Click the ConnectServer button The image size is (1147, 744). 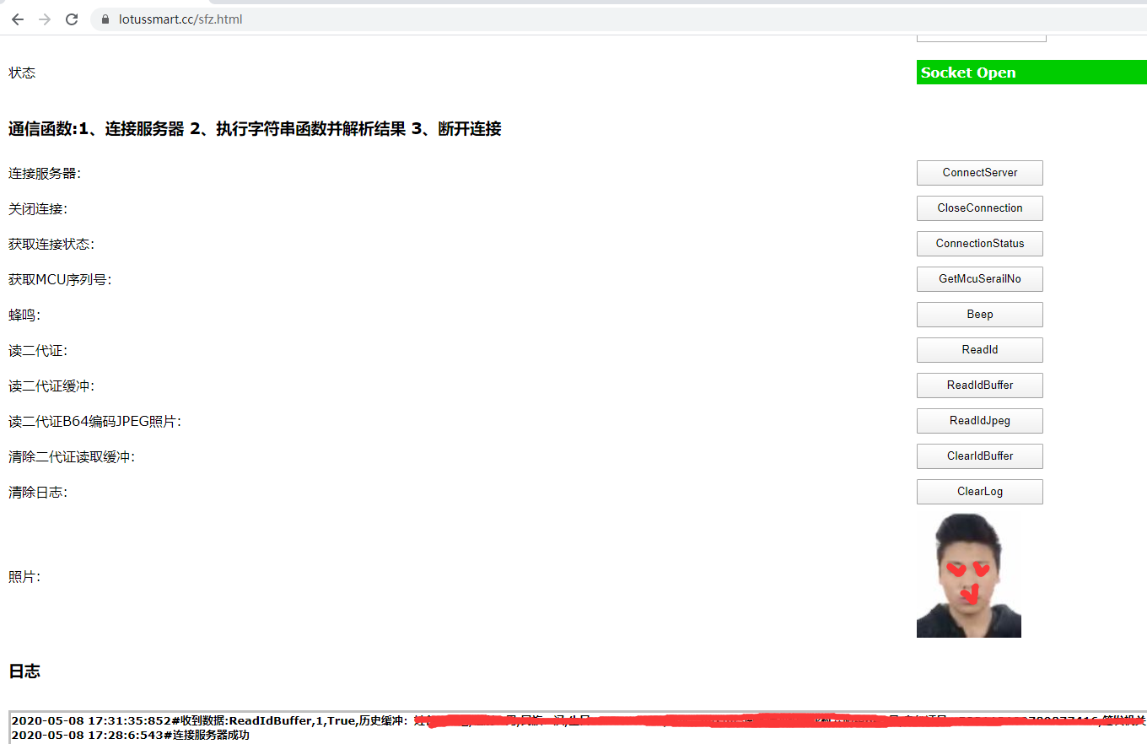pyautogui.click(x=979, y=173)
